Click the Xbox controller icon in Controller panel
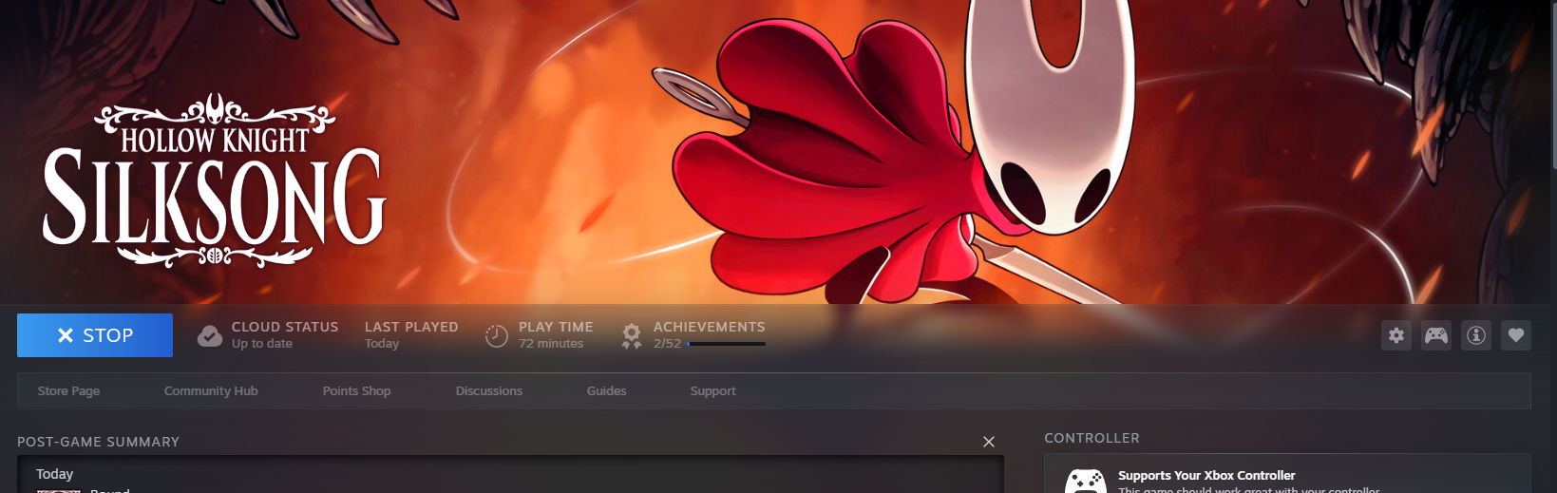 click(x=1085, y=482)
